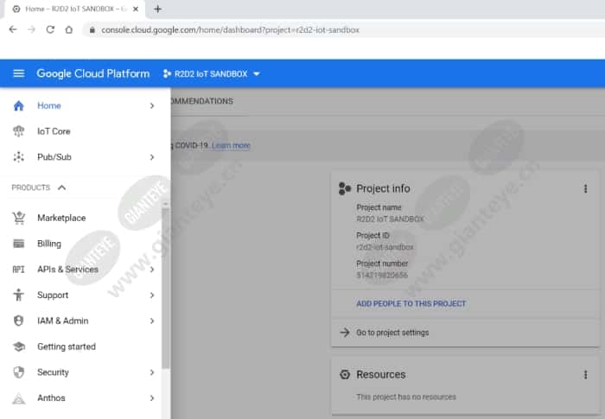Click the Billing card icon
605x419 pixels.
pos(18,244)
